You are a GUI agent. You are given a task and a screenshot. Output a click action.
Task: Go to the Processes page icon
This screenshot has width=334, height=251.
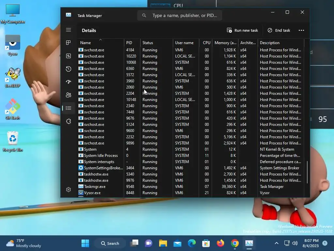(x=68, y=43)
